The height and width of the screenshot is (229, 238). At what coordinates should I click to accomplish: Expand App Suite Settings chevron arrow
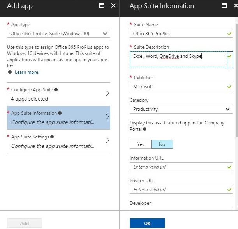click(107, 140)
